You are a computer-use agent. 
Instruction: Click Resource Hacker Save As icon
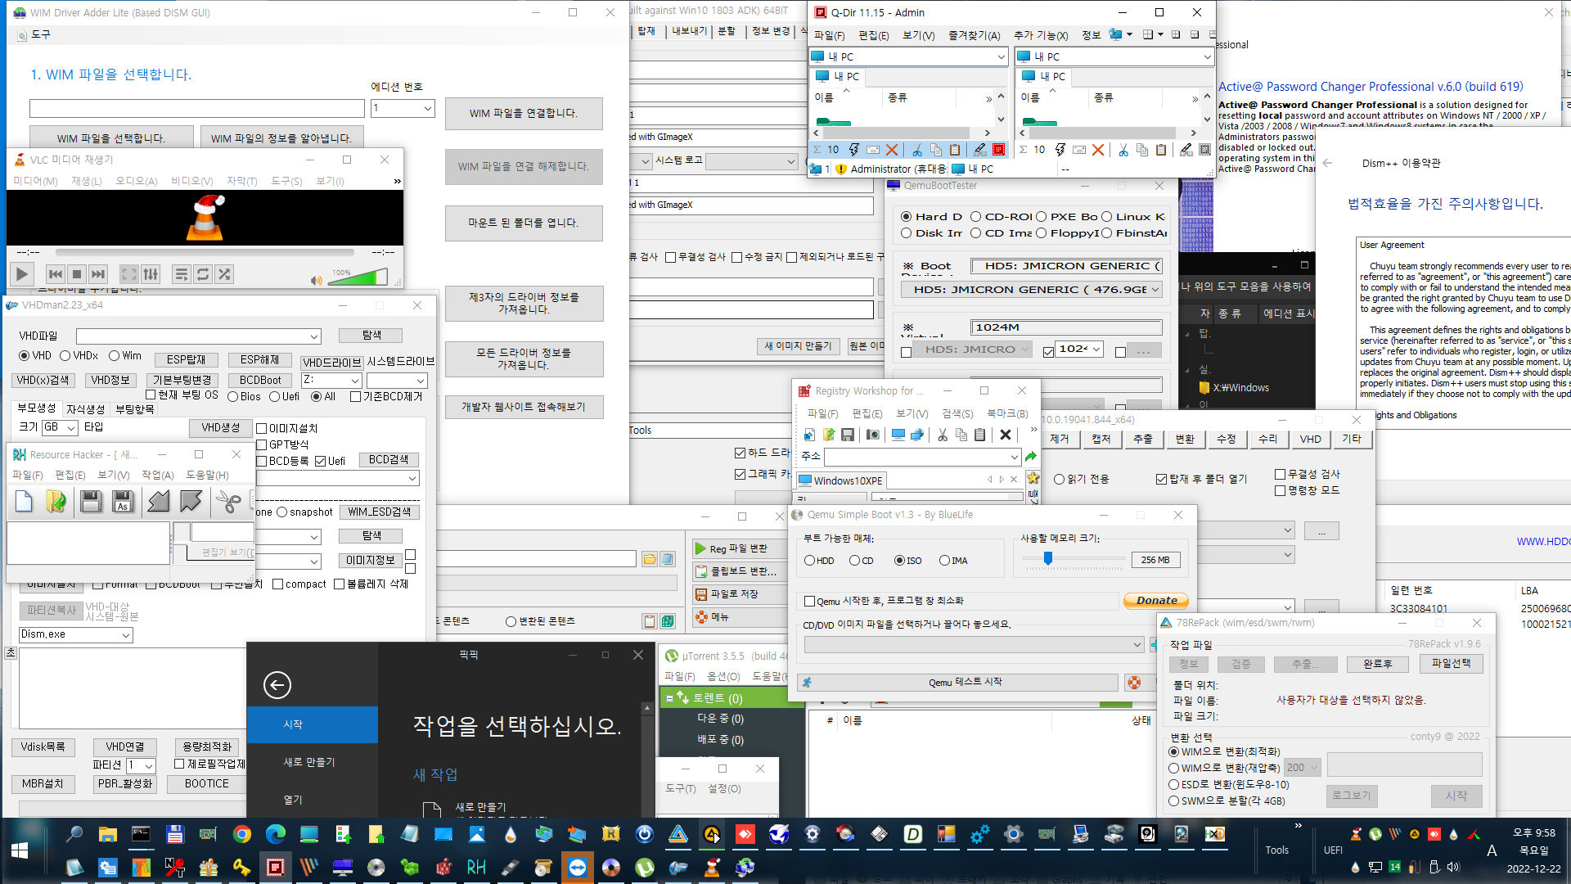pyautogui.click(x=123, y=501)
